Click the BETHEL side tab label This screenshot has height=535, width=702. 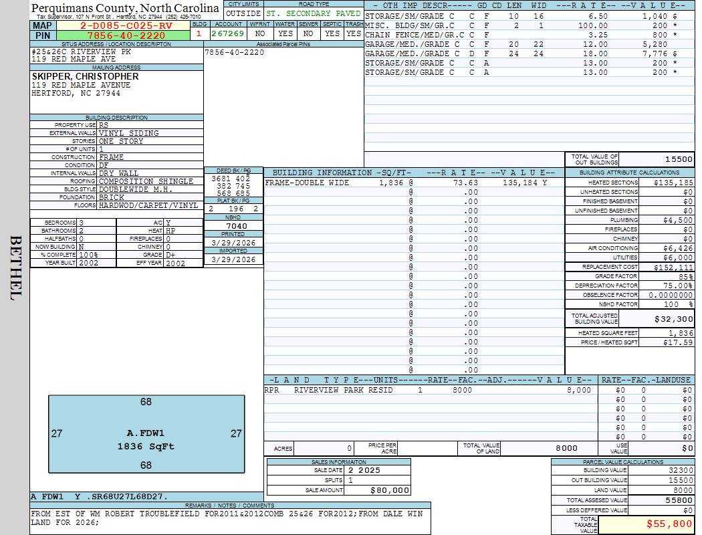16,267
